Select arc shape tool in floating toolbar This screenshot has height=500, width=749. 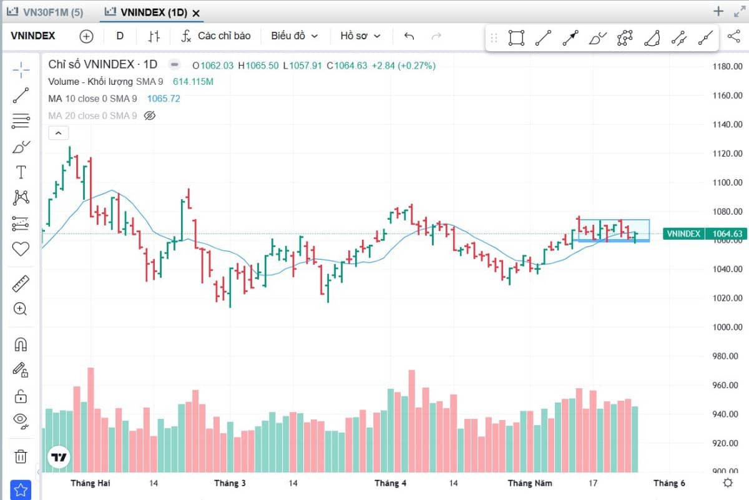click(x=652, y=38)
